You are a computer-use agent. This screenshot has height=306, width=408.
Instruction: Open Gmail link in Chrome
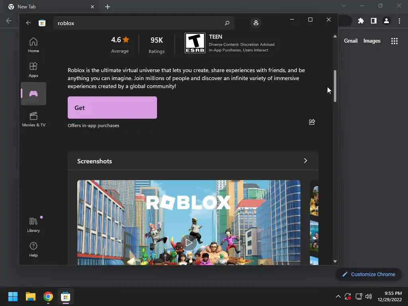click(351, 41)
